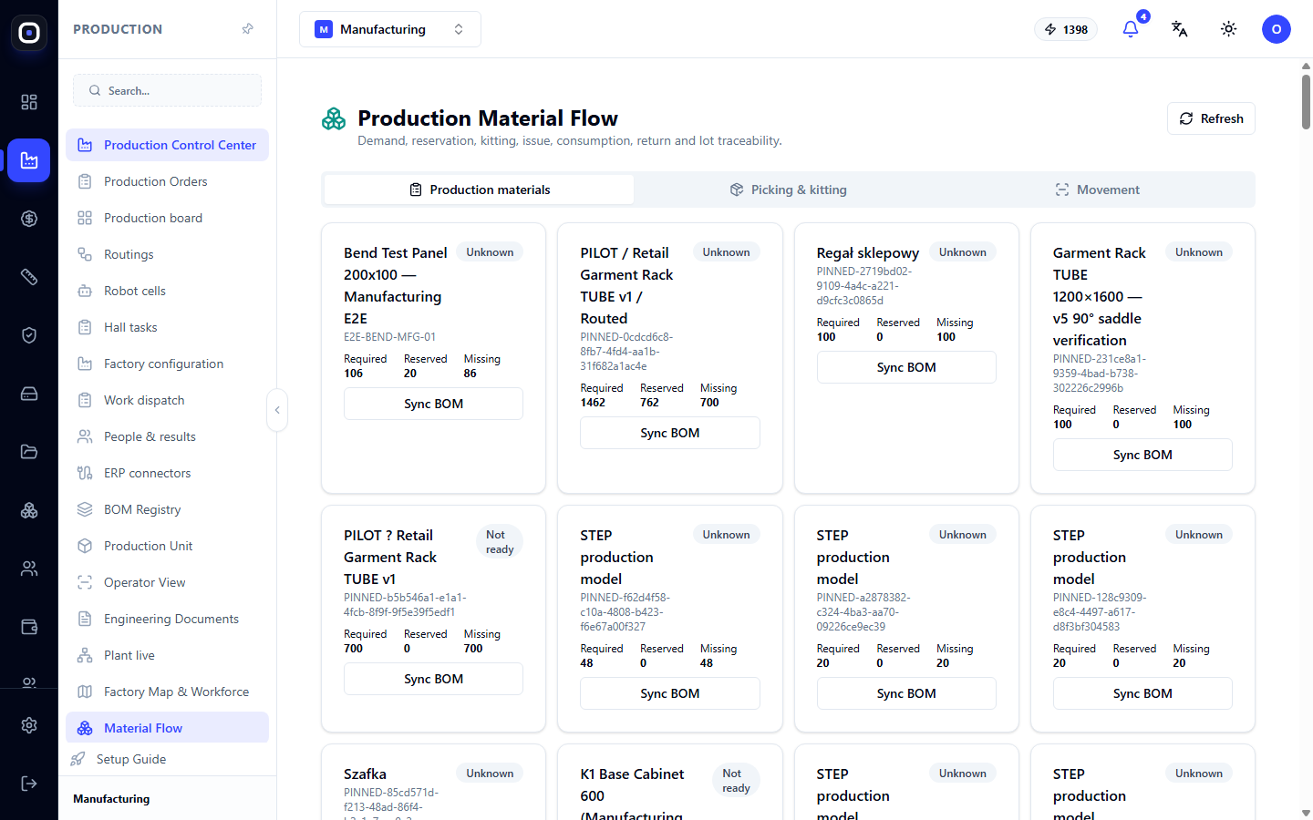The width and height of the screenshot is (1313, 820).
Task: Toggle the light/dark theme sun icon
Action: 1229,29
